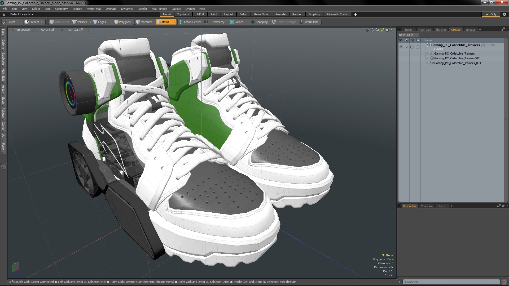Switch to the Shading panel tab
The image size is (509, 286).
(x=440, y=30)
